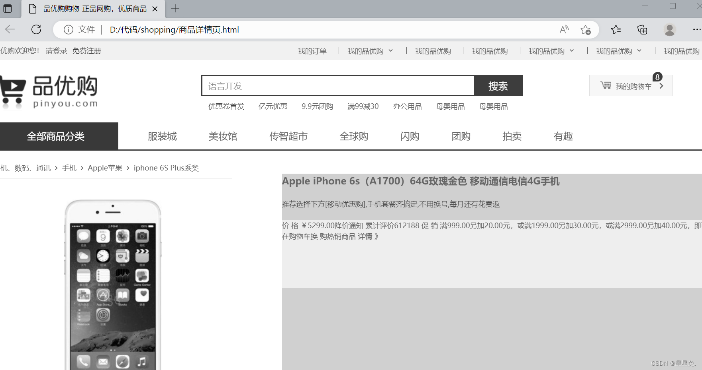Click 亿元优惠 hot word link
This screenshot has height=370, width=702.
273,106
